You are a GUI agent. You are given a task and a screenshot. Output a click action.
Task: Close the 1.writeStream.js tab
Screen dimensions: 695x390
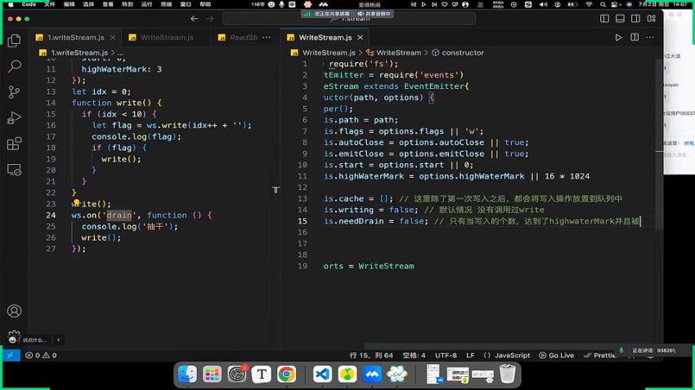[x=113, y=38]
